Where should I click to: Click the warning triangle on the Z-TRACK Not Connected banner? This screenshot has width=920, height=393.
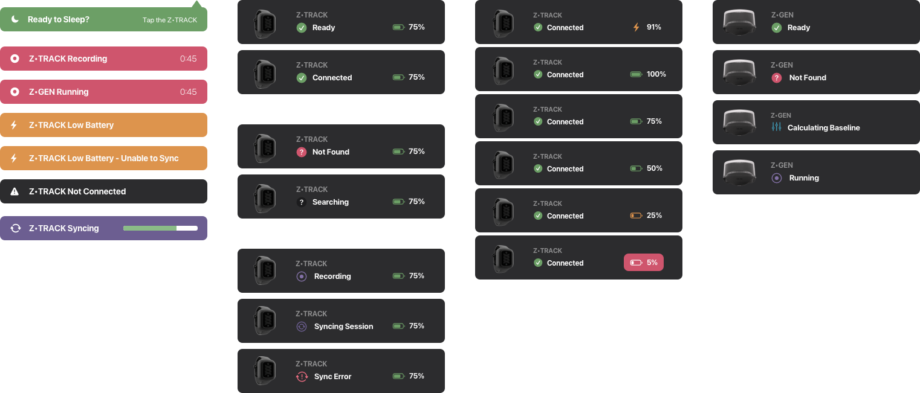pos(15,191)
